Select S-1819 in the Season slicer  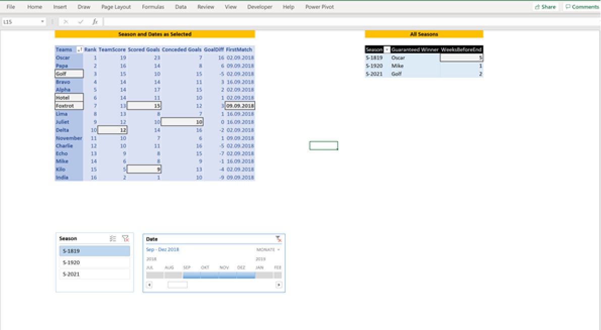[x=95, y=251]
